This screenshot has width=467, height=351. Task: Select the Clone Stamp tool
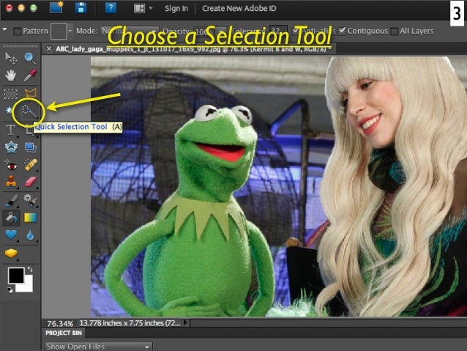(x=11, y=182)
